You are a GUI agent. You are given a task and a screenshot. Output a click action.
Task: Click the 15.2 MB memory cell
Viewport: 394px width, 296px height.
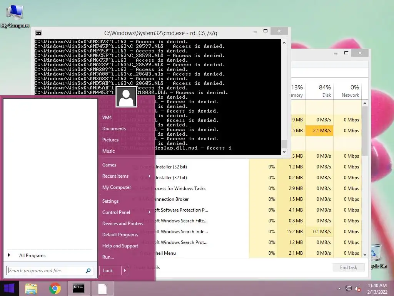[292, 232]
